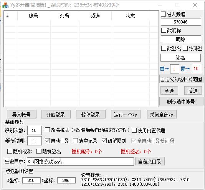This screenshot has height=190, width=205.
Task: Close the Yy多开器 window
Action: click(195, 5)
